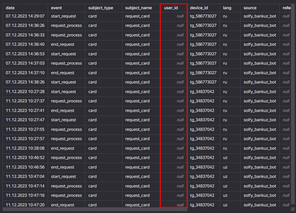296x213 pixels.
Task: Click the horizontal scrollbar under the table
Action: coord(95,209)
